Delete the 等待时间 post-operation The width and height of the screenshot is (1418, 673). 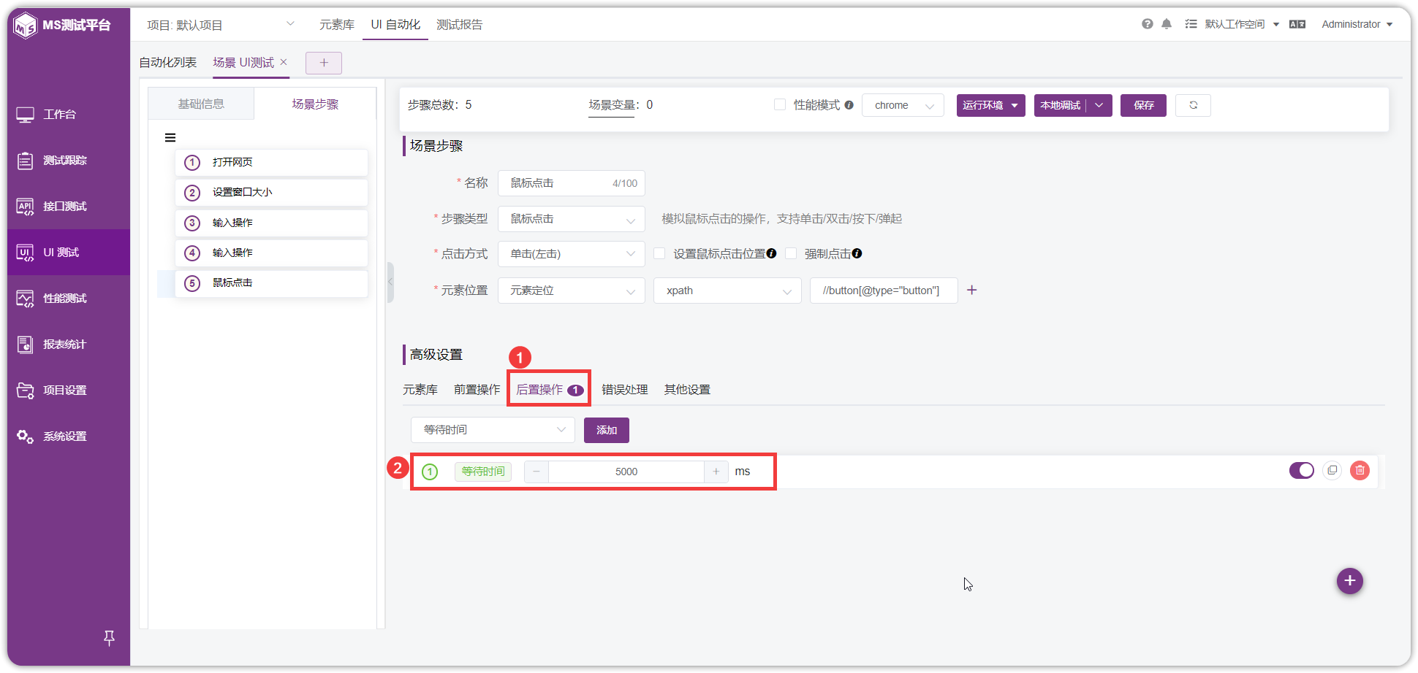coord(1360,471)
